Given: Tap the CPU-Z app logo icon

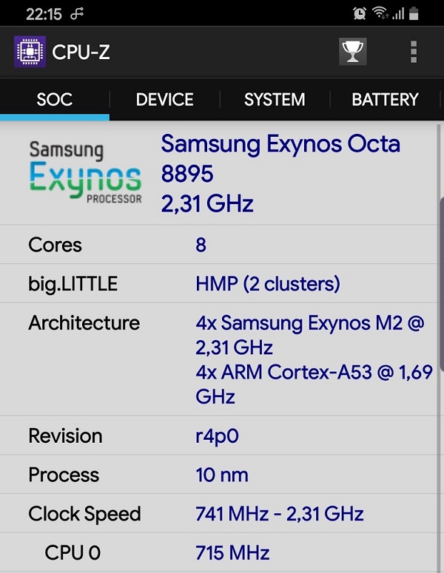Looking at the screenshot, I should [30, 52].
